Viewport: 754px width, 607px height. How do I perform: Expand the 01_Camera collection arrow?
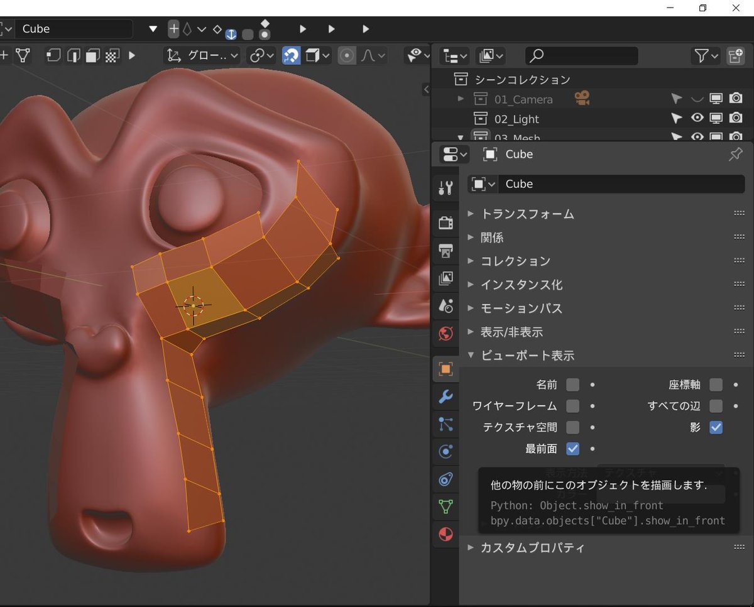(x=461, y=99)
